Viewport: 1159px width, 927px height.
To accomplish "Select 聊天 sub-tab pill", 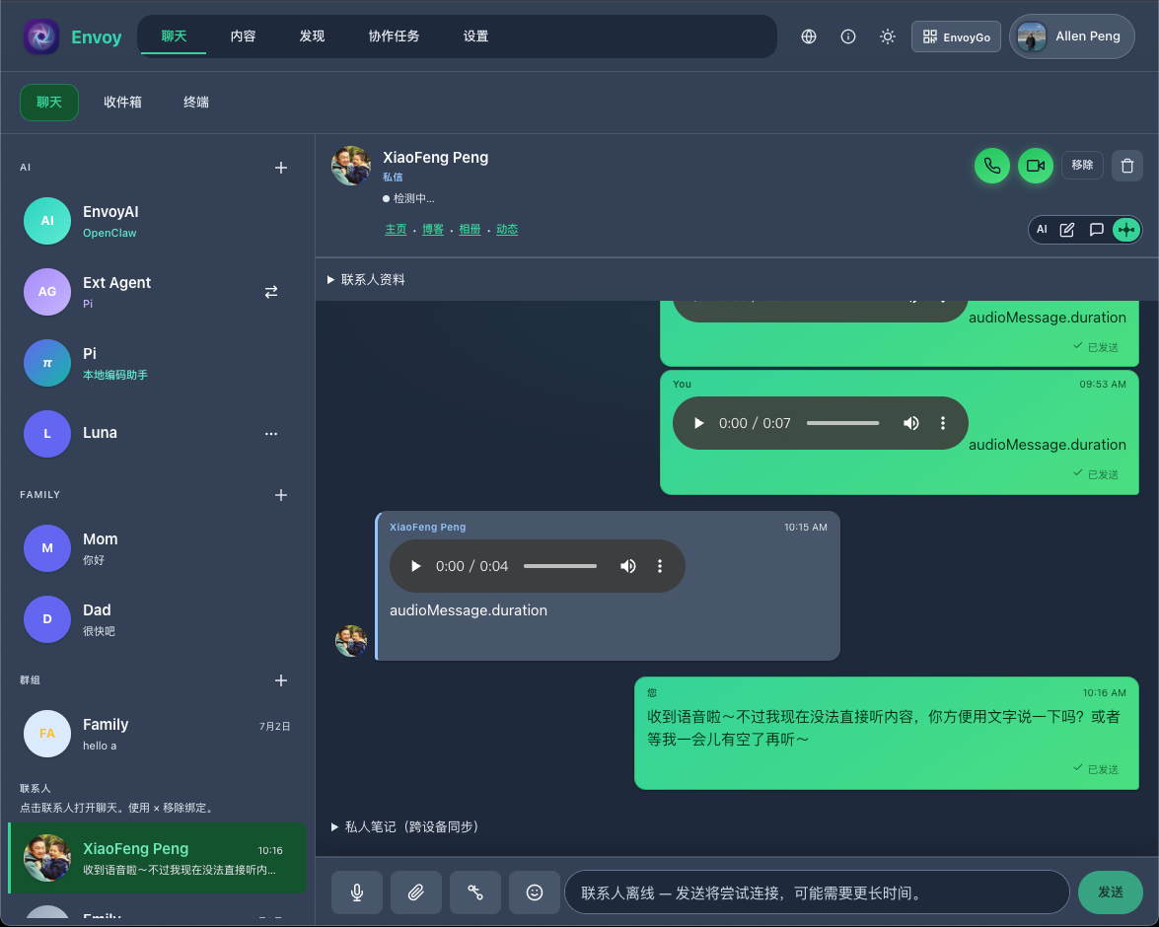I will tap(48, 102).
